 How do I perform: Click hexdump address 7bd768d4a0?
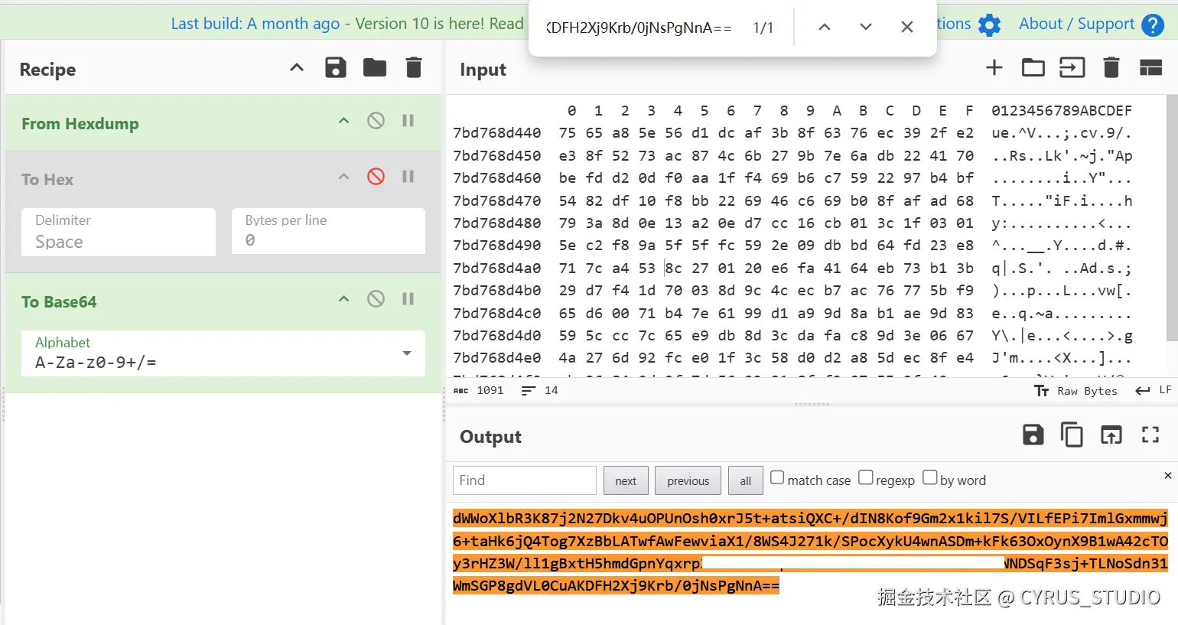tap(497, 269)
